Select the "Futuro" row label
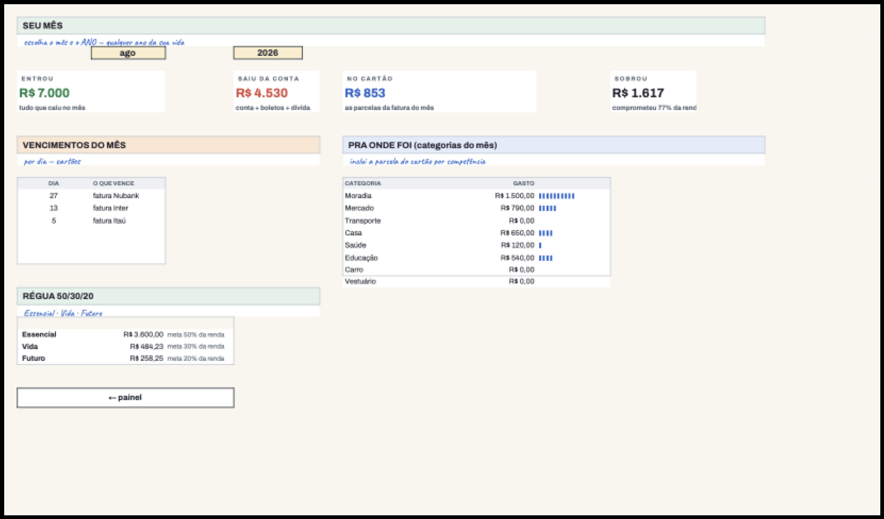Screen dimensions: 884x519 (x=34, y=358)
